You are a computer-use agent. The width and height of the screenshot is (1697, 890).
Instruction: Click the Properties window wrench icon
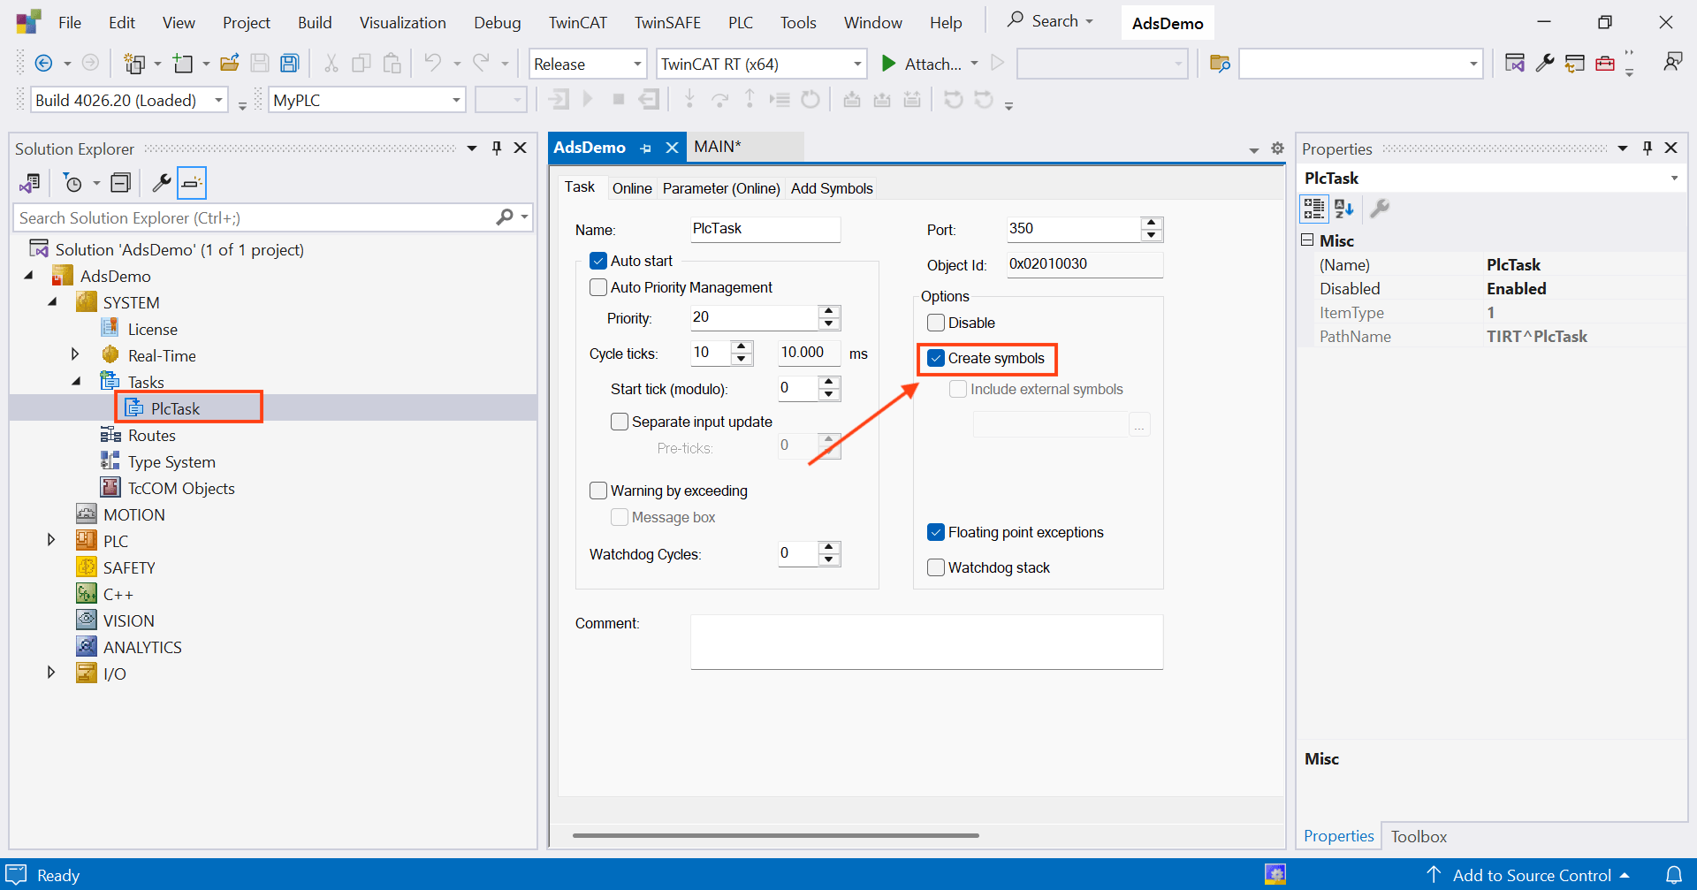click(x=1381, y=209)
